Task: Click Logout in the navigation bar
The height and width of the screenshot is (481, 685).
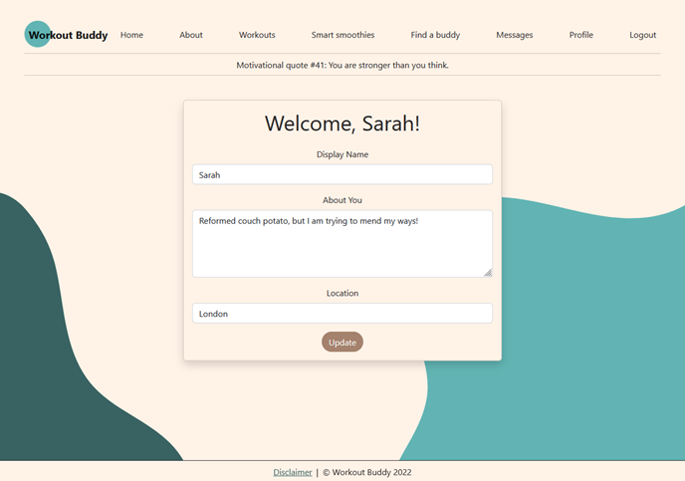Action: (642, 35)
